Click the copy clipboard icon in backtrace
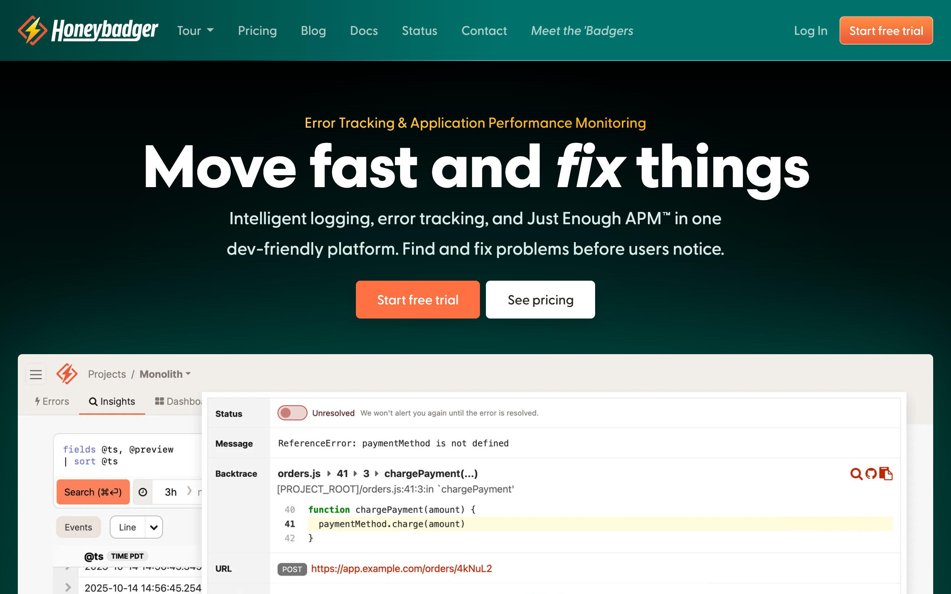 point(886,474)
